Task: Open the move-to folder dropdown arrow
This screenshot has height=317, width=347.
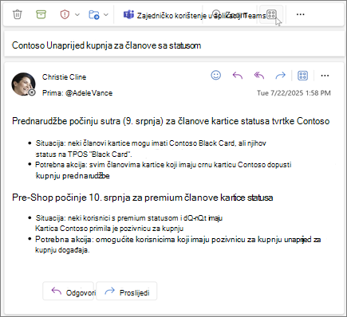Action: [x=106, y=14]
